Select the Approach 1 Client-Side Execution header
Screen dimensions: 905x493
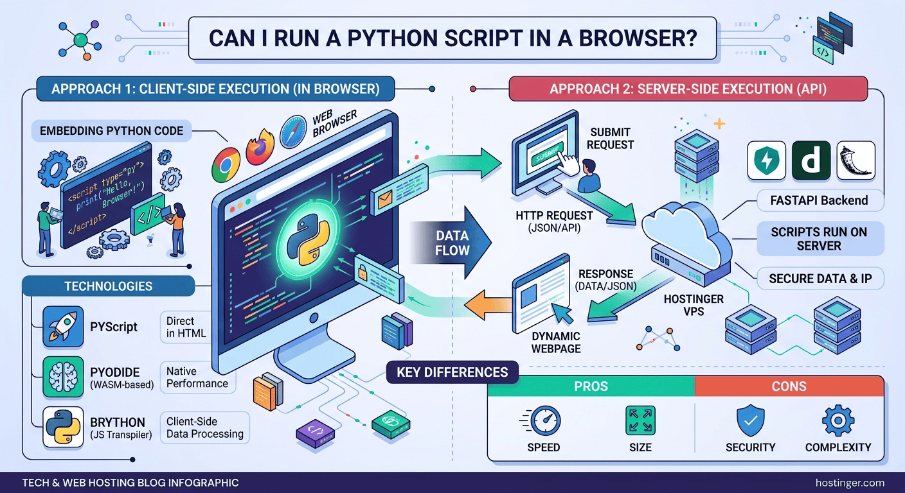click(x=215, y=88)
